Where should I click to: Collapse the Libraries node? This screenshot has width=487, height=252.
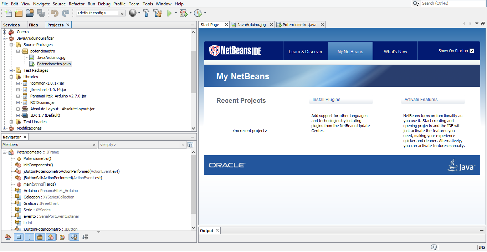point(11,77)
